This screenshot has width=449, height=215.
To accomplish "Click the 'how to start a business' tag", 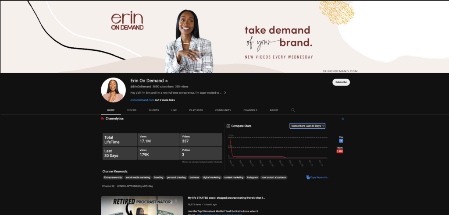I will click(274, 177).
